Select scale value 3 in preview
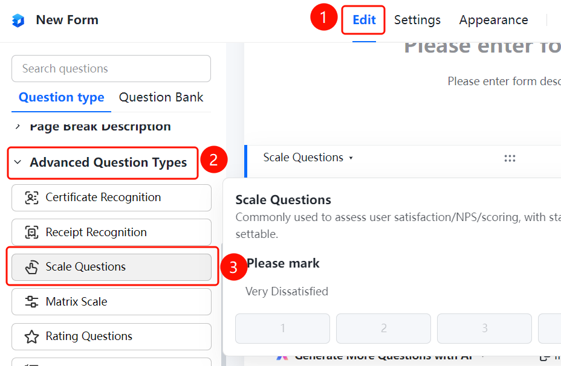Screen dimensions: 561x366 coord(484,328)
